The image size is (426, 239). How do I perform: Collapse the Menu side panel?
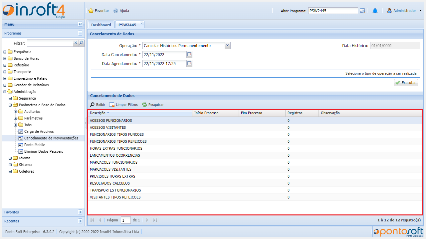click(x=80, y=24)
